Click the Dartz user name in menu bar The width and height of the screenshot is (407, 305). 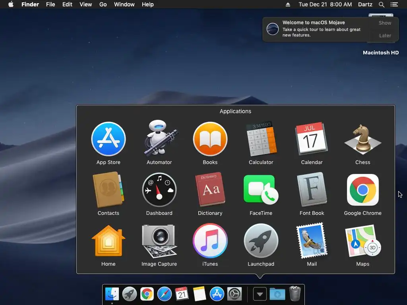click(365, 4)
